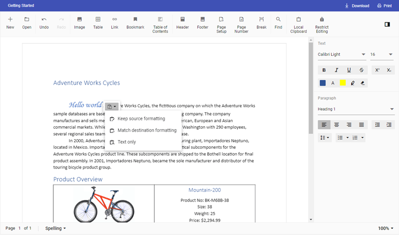
Task: Click the Undo arrow icon
Action: (44, 19)
